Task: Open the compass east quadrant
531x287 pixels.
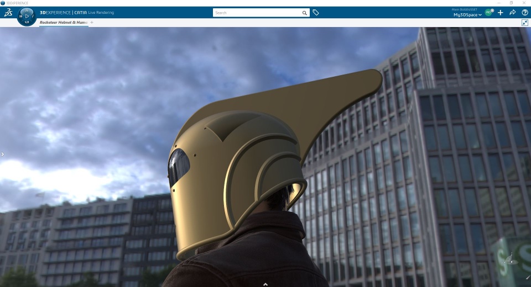Action: click(x=33, y=16)
